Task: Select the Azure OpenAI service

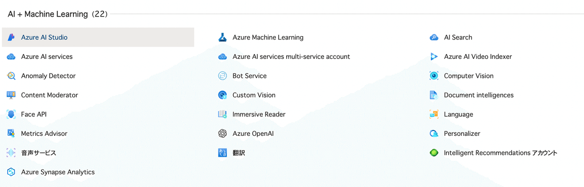Action: [253, 133]
